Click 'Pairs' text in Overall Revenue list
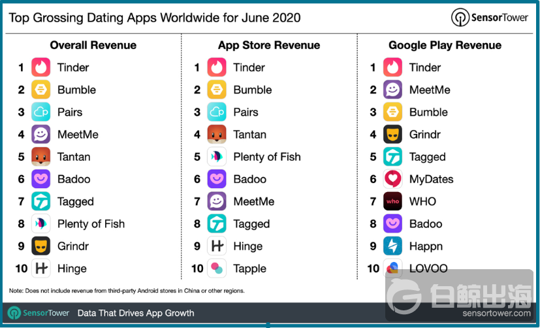Viewport: 540px width, 328px height. pos(70,112)
